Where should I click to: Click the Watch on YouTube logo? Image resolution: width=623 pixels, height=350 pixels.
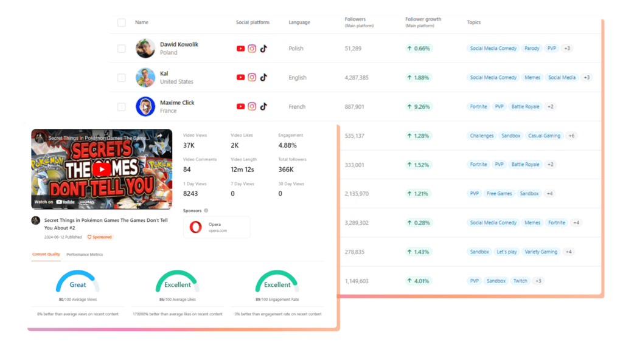pos(66,202)
